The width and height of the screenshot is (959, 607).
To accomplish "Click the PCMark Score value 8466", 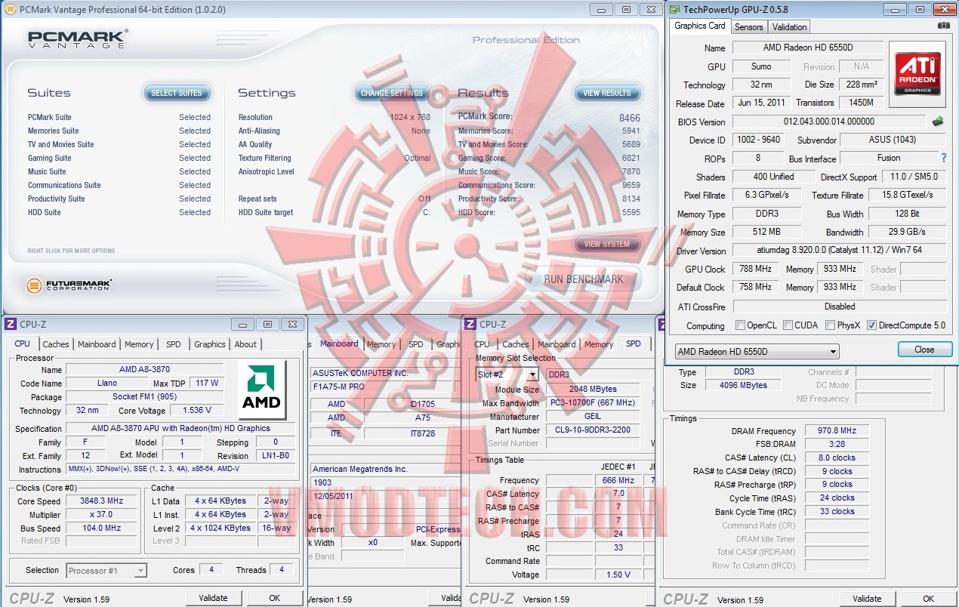I will tap(629, 118).
